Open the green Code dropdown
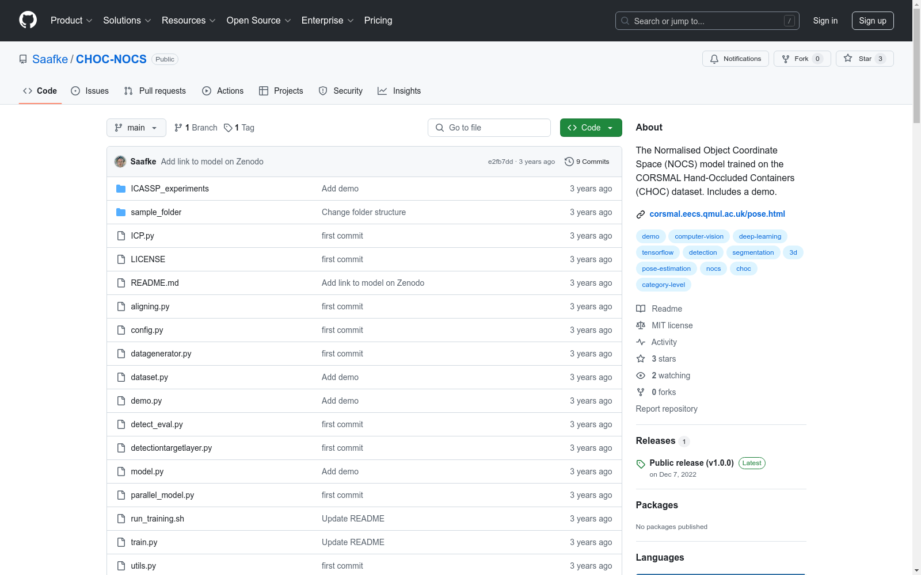 [591, 128]
